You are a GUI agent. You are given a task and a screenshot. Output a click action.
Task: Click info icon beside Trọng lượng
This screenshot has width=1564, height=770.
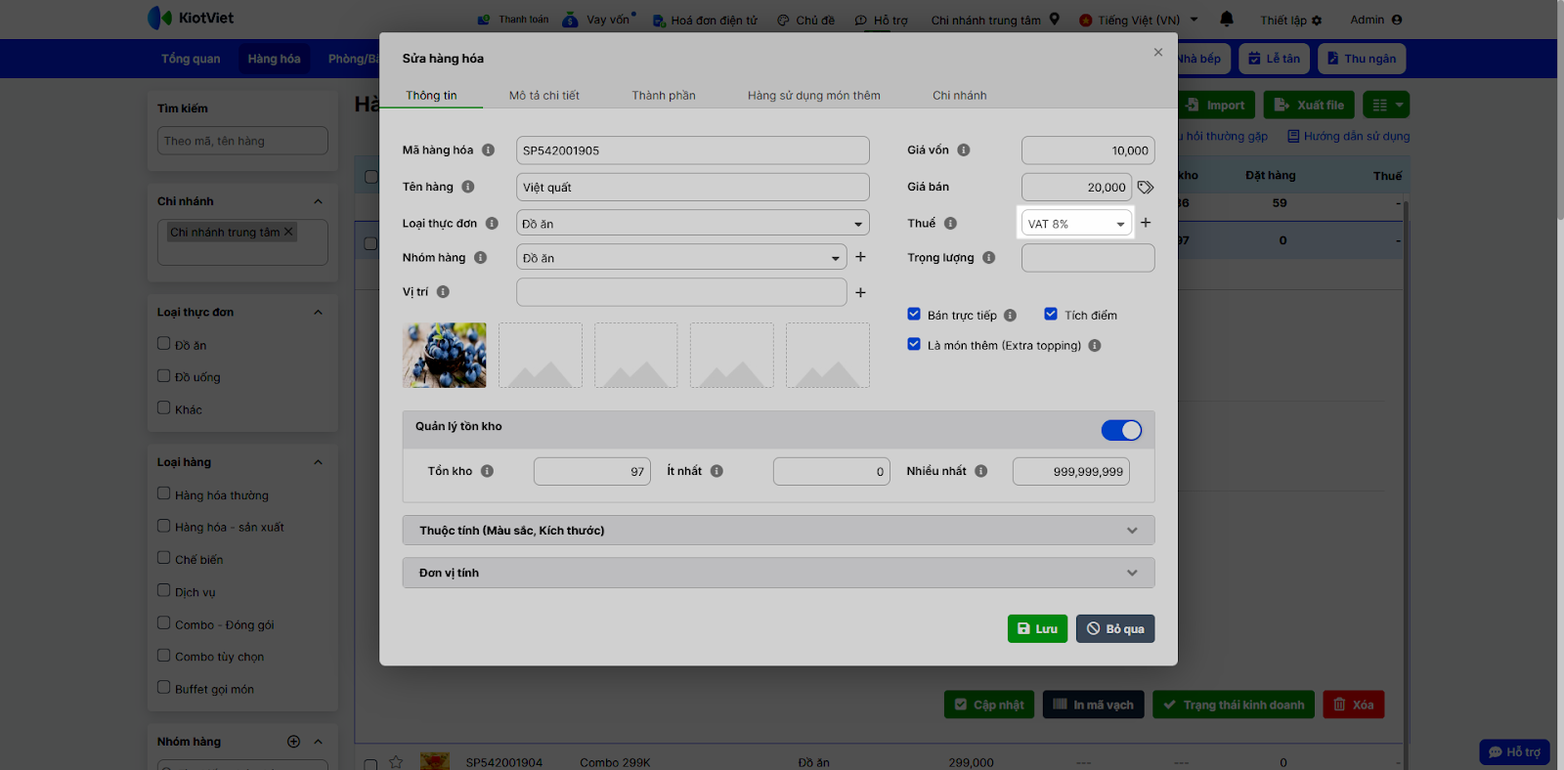tap(989, 258)
